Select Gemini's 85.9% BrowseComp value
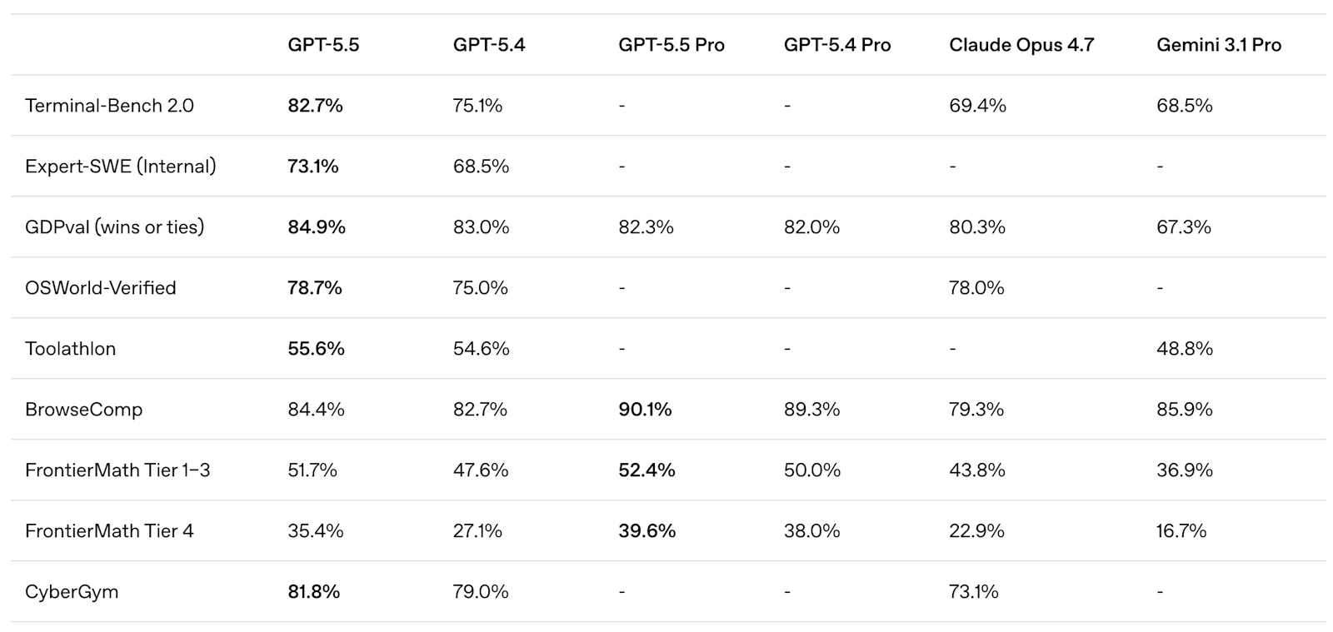1333x632 pixels. point(1184,410)
